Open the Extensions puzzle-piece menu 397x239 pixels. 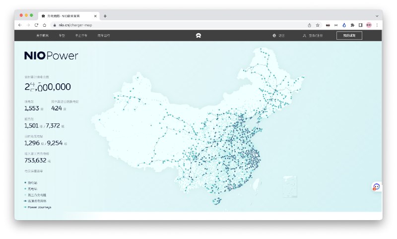coord(352,25)
